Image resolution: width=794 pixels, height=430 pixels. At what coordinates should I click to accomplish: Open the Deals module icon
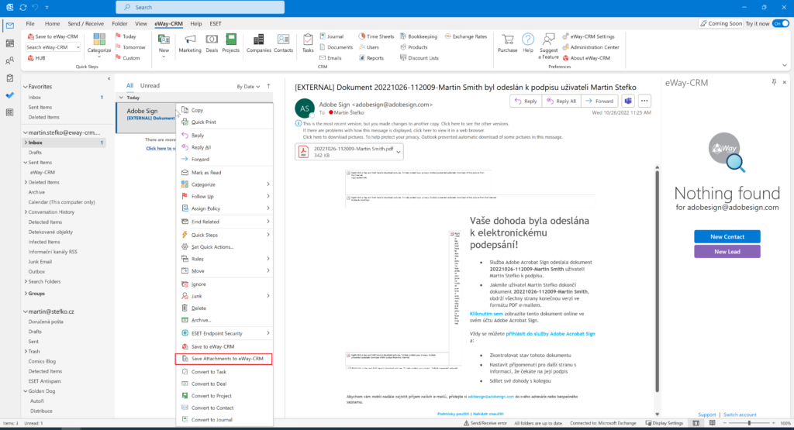point(212,43)
